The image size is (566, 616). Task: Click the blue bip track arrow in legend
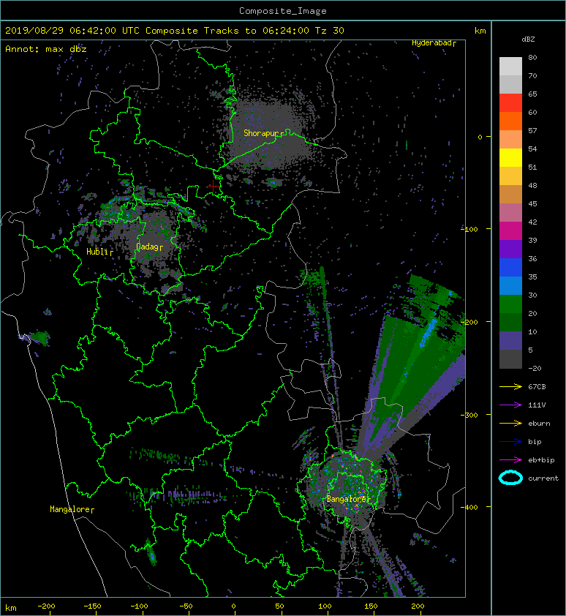(x=510, y=442)
